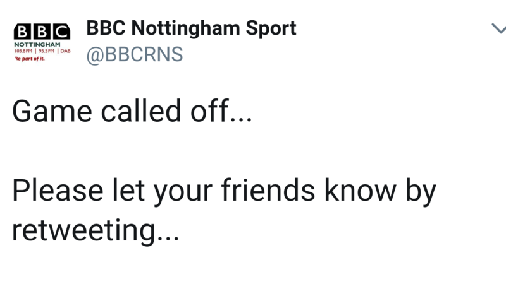506x284 pixels.
Task: Click the word "Sport" in account name
Action: point(271,29)
